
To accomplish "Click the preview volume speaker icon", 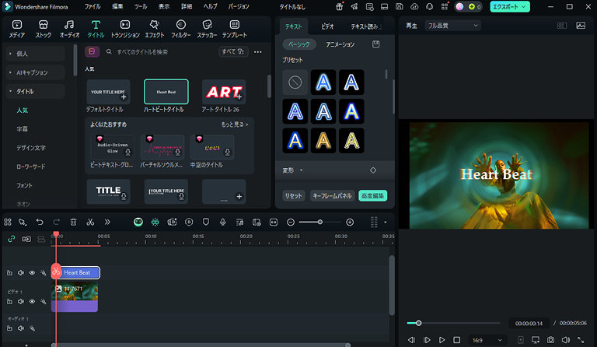I will [566, 340].
